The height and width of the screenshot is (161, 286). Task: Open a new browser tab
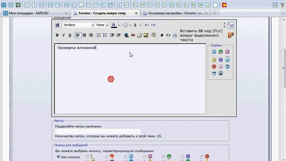click(214, 13)
